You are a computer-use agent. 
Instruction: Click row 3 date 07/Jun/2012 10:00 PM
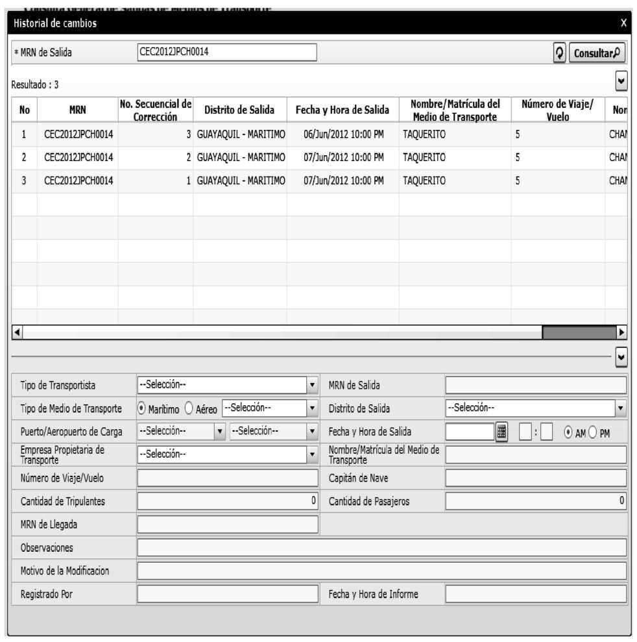(344, 180)
